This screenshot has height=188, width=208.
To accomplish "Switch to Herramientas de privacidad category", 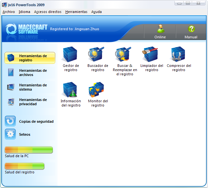I will pyautogui.click(x=30, y=102).
